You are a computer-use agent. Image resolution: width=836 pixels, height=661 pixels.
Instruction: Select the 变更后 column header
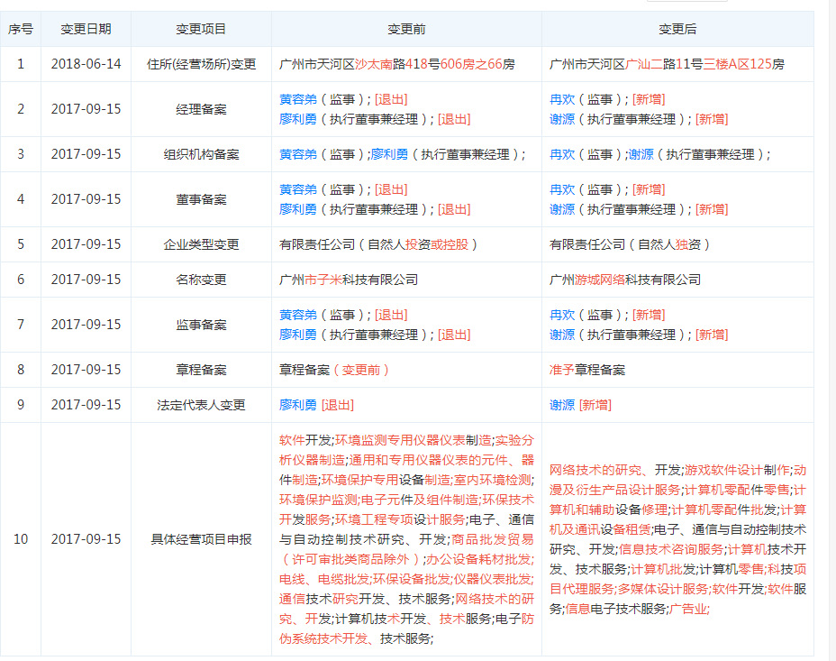tap(677, 29)
